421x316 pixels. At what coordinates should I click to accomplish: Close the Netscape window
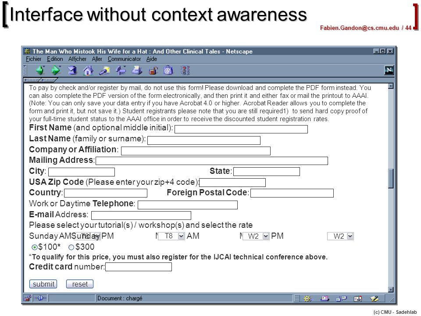tap(390, 51)
